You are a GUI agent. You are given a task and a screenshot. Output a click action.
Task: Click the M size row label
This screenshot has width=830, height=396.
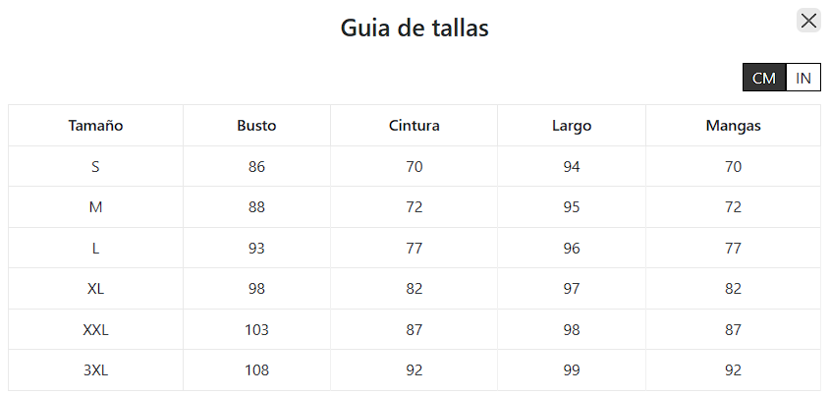(95, 207)
